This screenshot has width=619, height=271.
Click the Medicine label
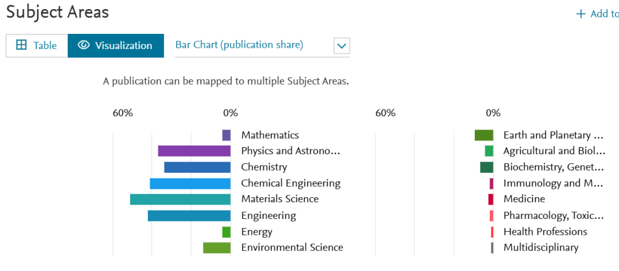(x=524, y=199)
